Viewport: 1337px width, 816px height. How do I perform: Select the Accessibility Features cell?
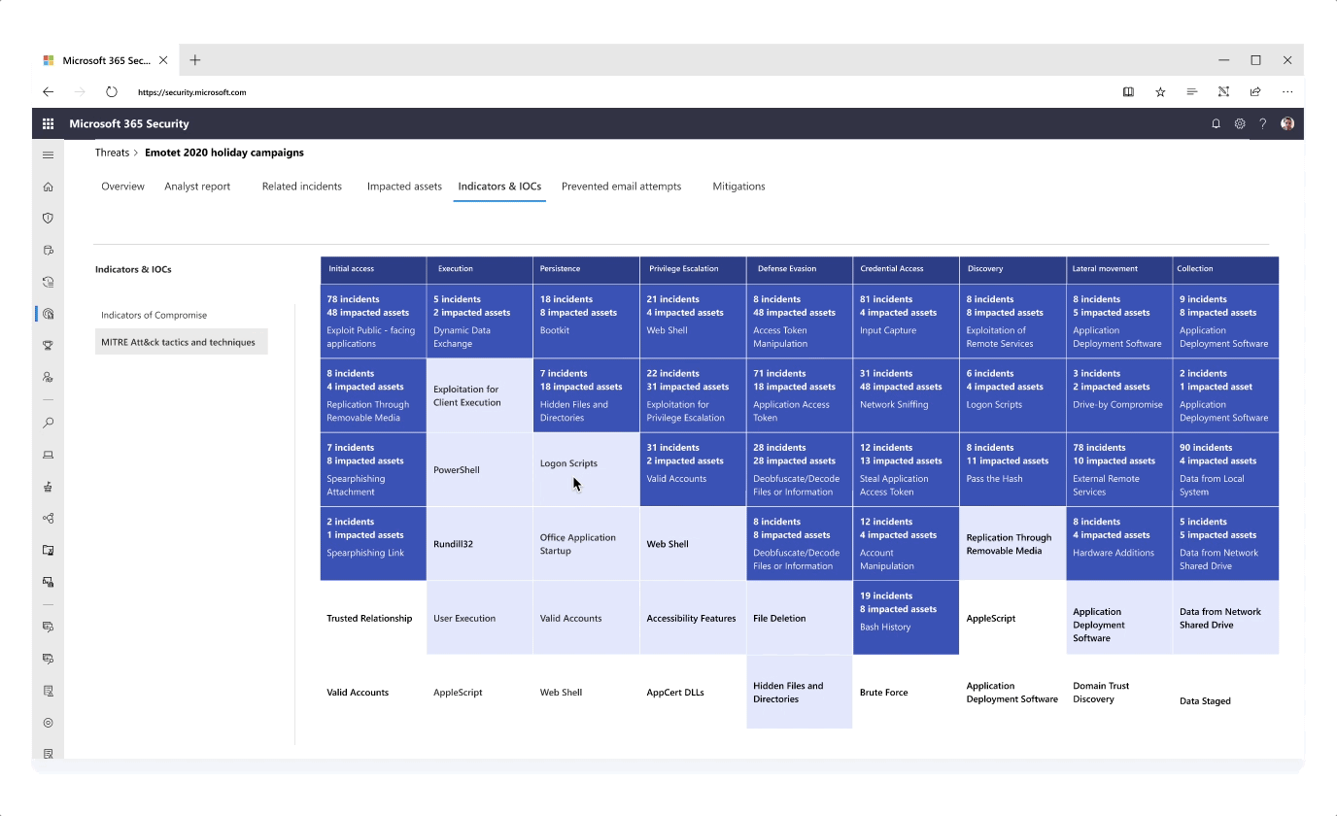(x=693, y=618)
